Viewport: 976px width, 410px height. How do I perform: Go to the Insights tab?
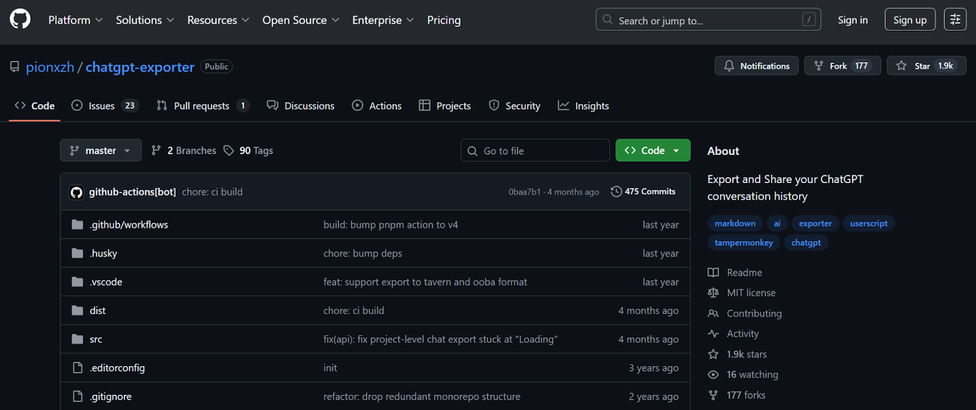pos(584,106)
